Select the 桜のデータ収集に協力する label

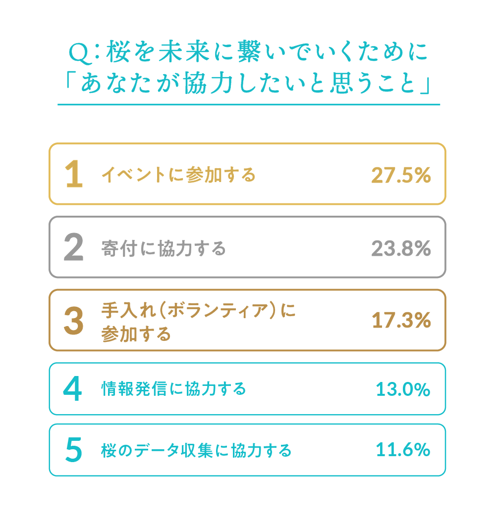pyautogui.click(x=196, y=450)
